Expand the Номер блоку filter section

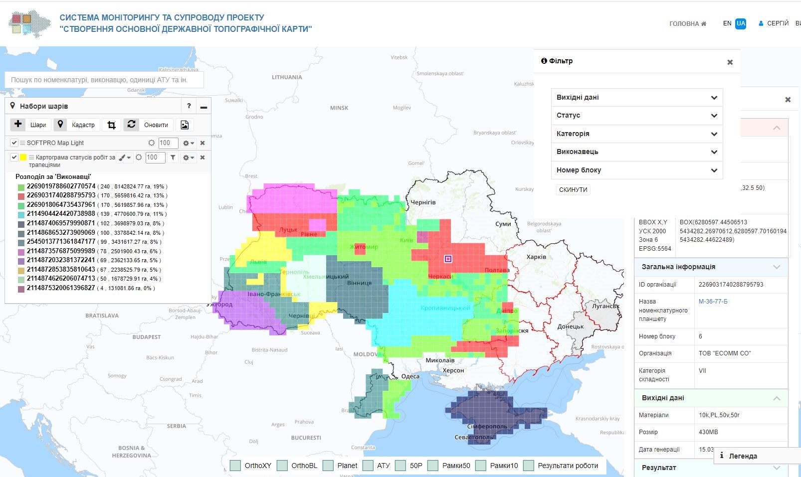[x=637, y=170]
